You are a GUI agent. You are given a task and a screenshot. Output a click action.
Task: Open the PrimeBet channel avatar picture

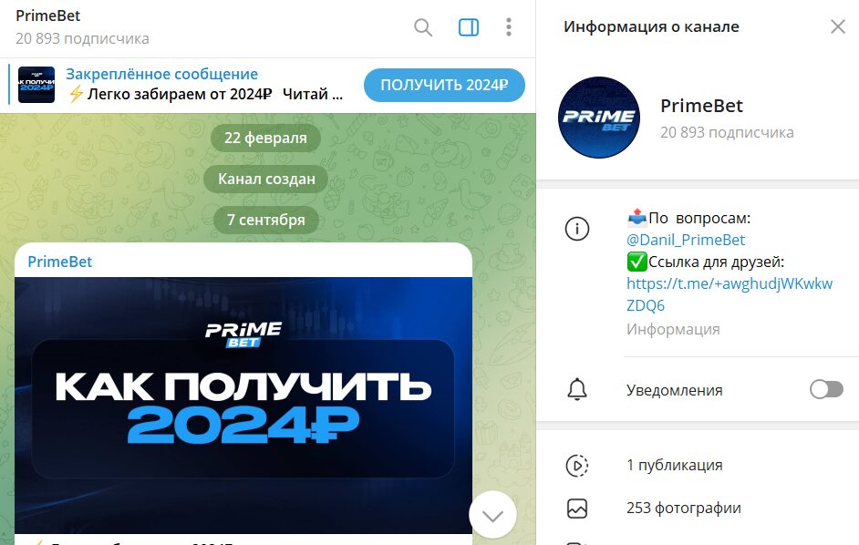click(x=599, y=118)
